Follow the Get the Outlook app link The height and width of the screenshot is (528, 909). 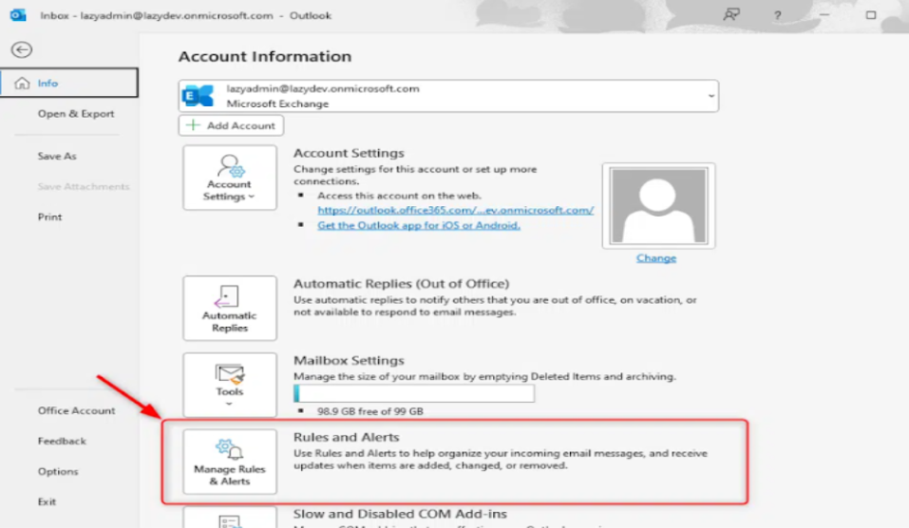coord(419,225)
